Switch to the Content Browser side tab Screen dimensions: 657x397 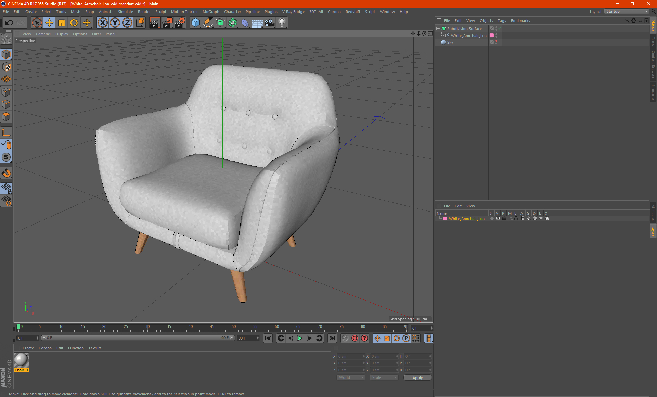click(x=653, y=64)
